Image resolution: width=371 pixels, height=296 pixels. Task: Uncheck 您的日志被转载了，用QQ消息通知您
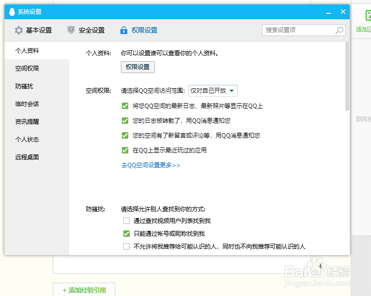coord(125,121)
